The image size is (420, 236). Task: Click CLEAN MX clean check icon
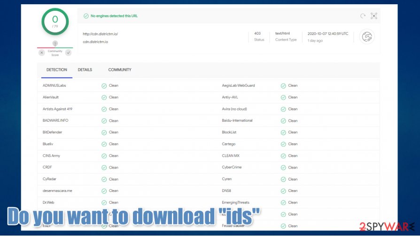283,156
